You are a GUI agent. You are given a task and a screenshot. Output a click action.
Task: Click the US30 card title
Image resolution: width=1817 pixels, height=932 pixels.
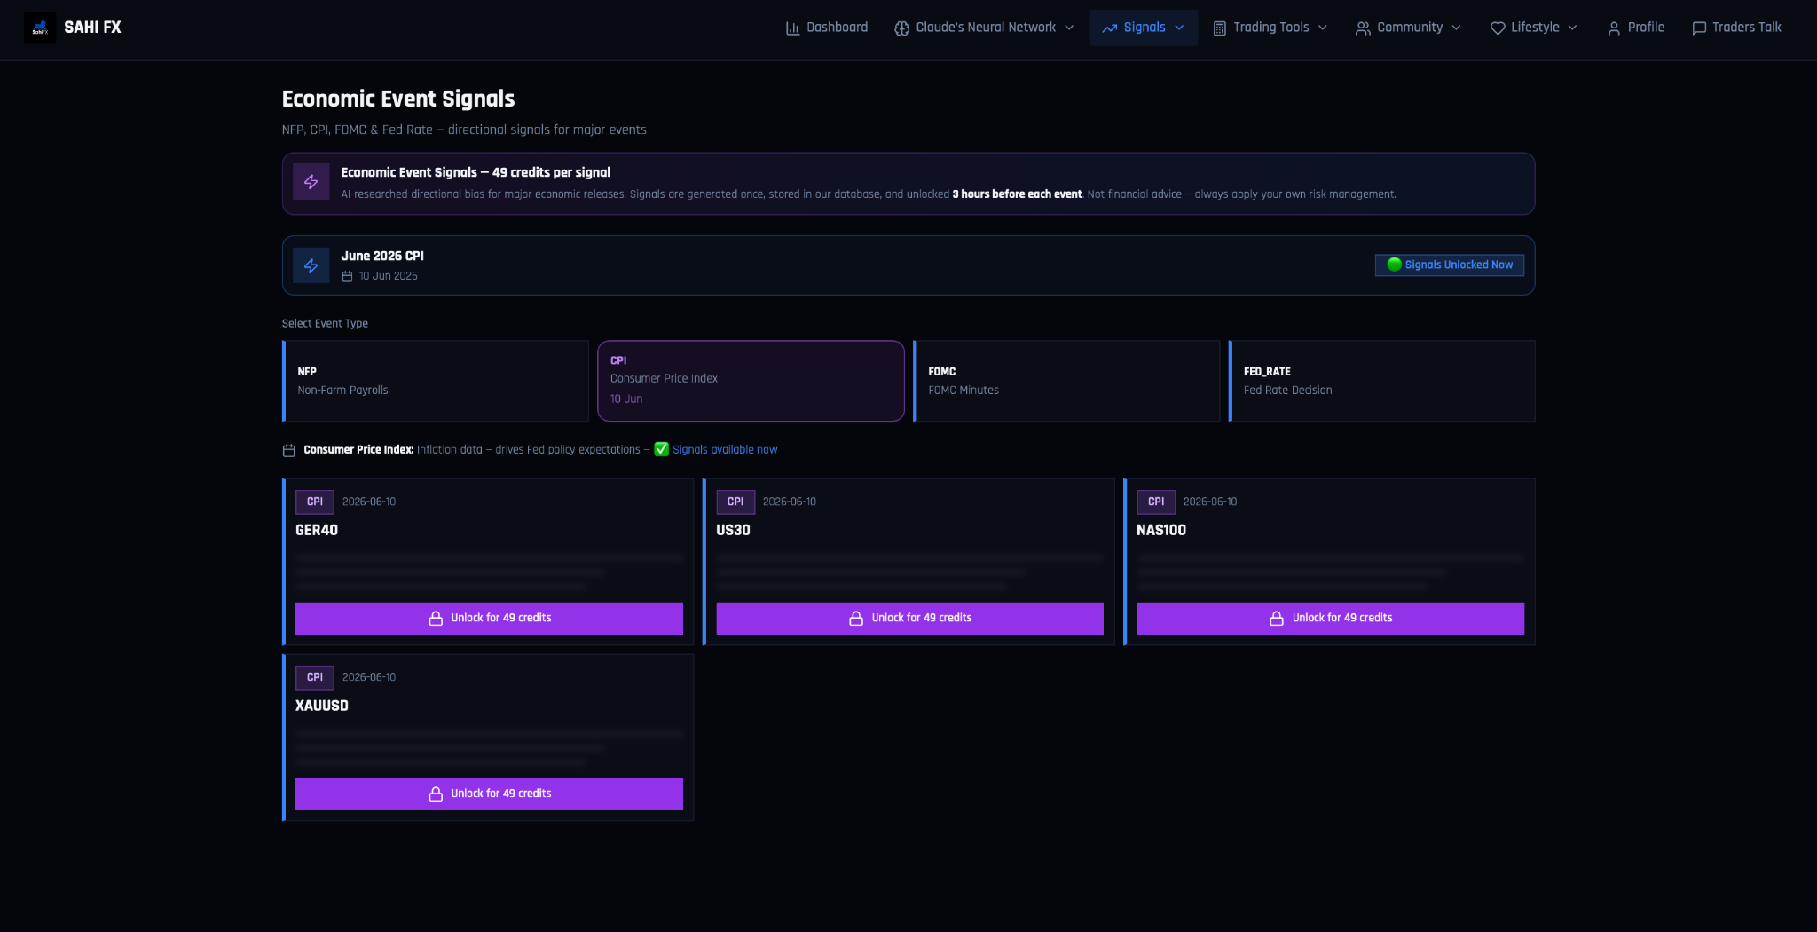point(734,530)
